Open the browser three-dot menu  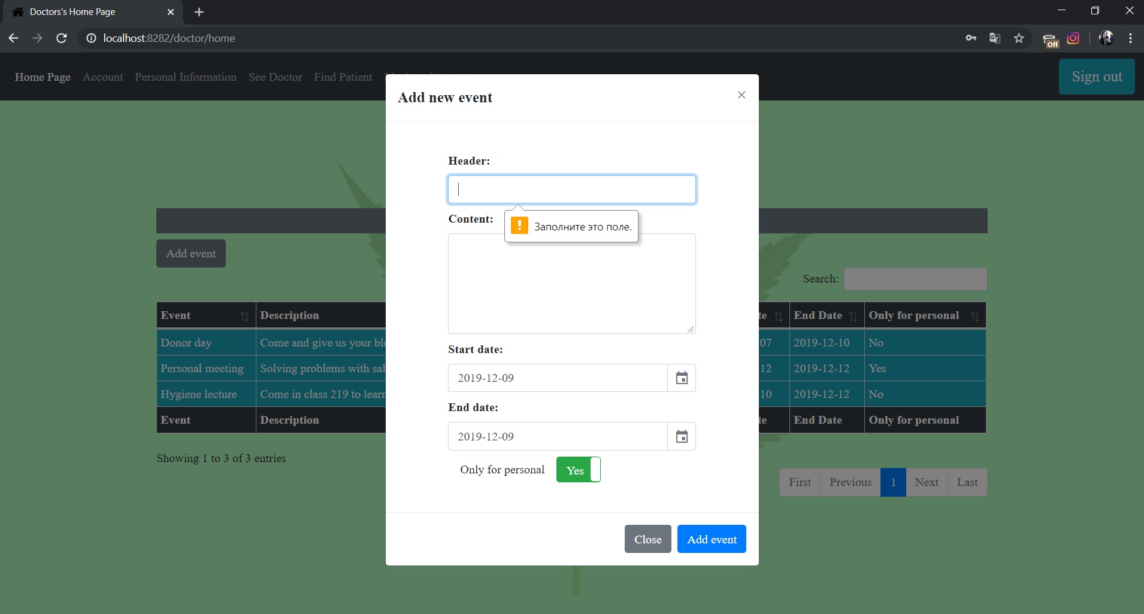coord(1130,38)
